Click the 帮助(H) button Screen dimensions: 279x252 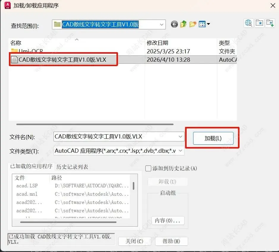(171, 241)
